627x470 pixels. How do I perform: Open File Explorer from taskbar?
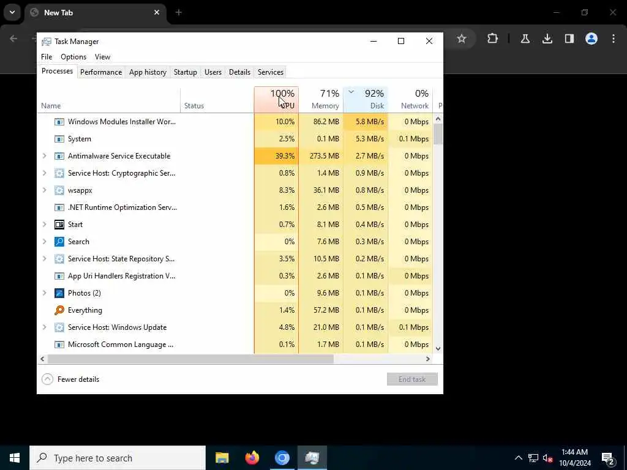point(222,458)
